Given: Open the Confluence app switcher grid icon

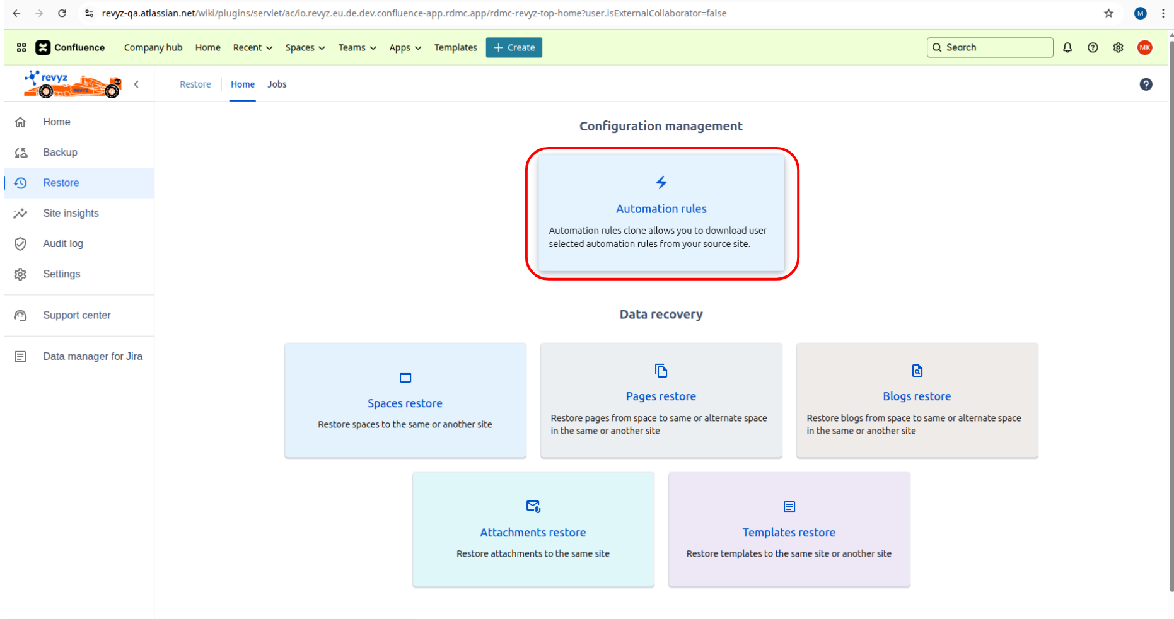Looking at the screenshot, I should point(21,47).
